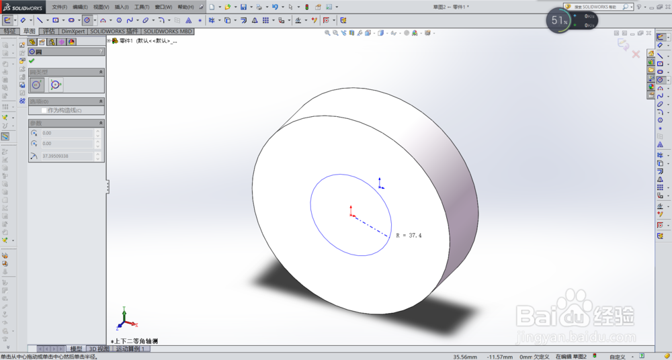This screenshot has width=672, height=360.
Task: Click the Text sketch tool icon
Action: point(189,20)
